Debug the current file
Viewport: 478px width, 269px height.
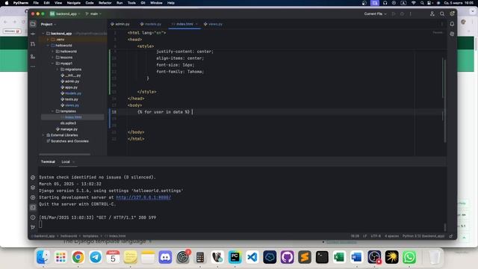click(x=402, y=13)
